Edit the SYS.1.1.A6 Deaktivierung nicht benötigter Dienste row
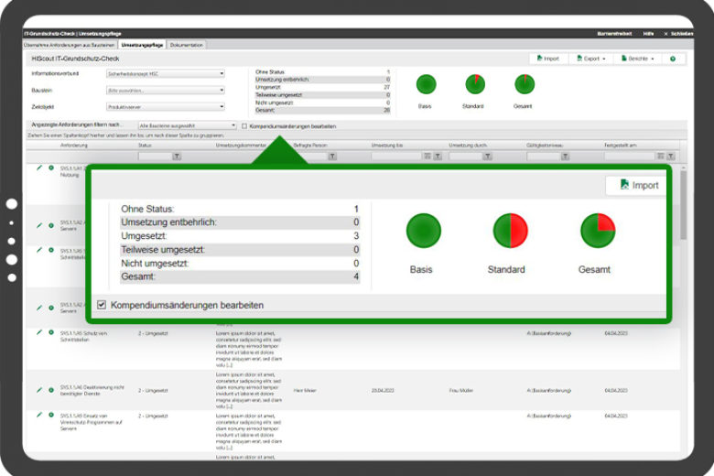 pos(39,390)
